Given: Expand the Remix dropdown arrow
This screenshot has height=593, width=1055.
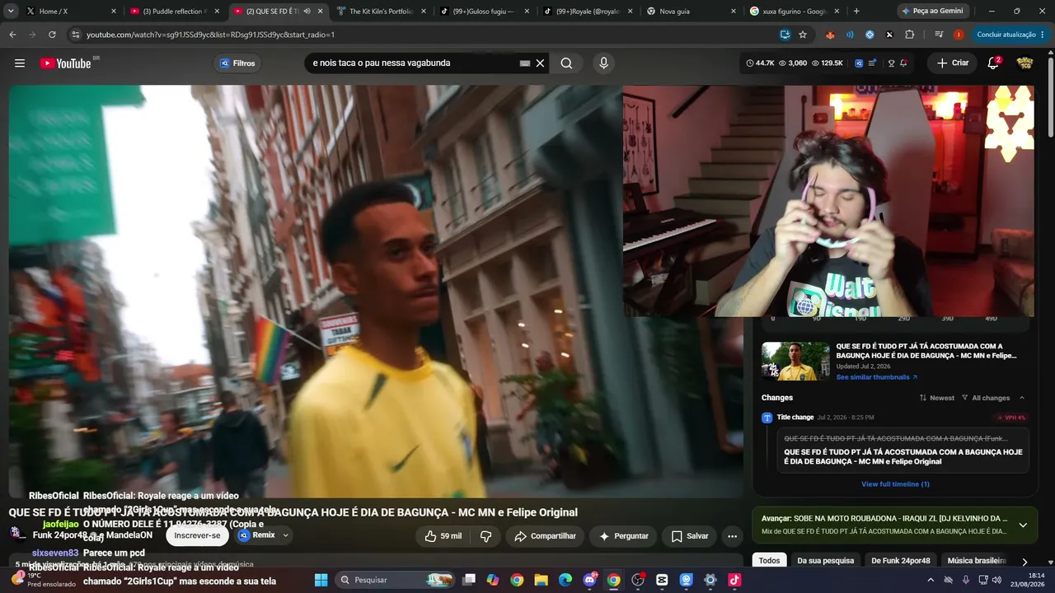Looking at the screenshot, I should [286, 535].
